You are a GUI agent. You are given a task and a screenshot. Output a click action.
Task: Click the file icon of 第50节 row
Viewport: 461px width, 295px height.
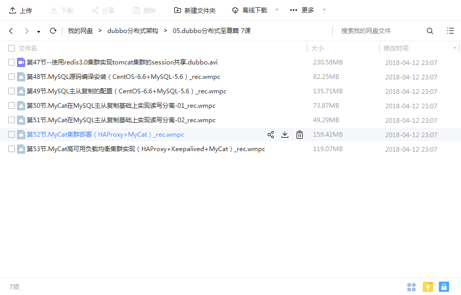click(21, 106)
